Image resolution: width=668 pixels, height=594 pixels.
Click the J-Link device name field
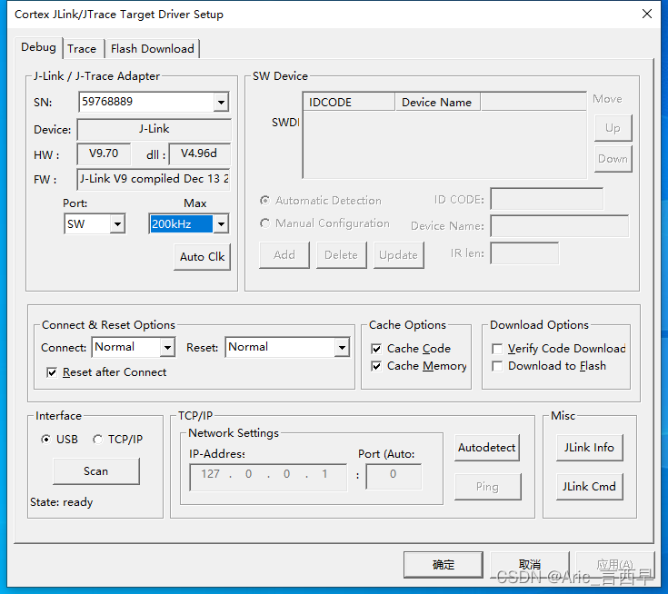pos(154,130)
